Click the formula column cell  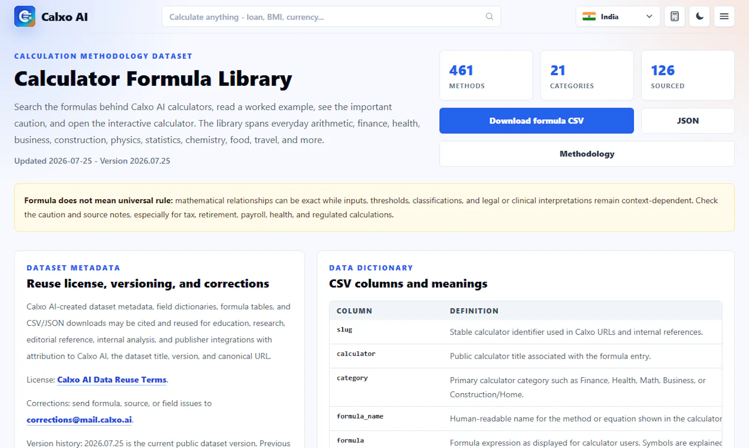[350, 441]
